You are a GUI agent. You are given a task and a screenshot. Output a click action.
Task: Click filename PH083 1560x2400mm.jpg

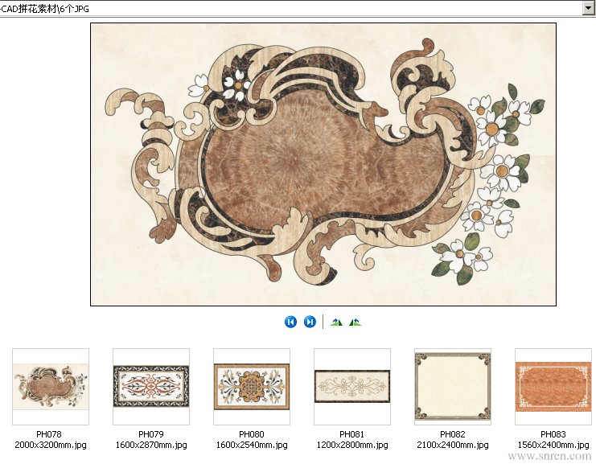pyautogui.click(x=553, y=440)
